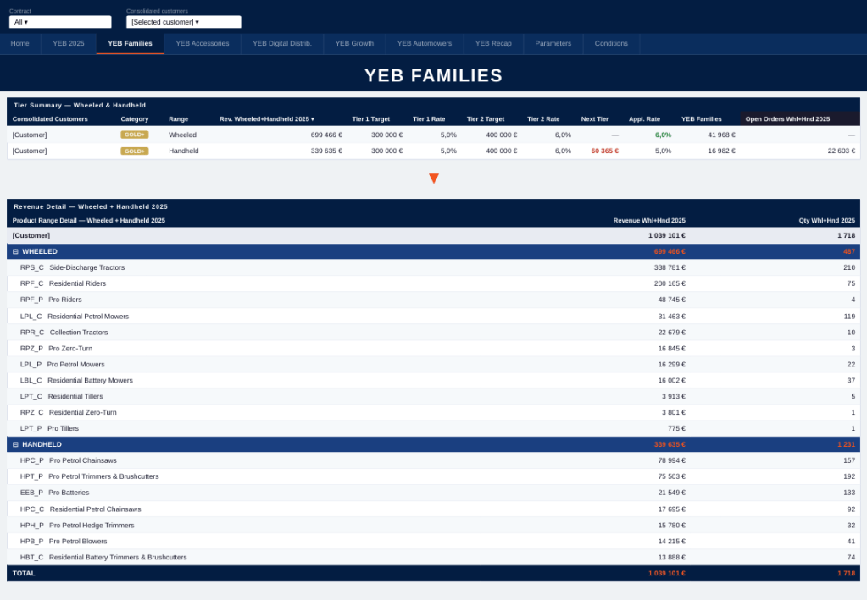
Task: Go to the YEB Accessories tab
Action: coord(202,43)
